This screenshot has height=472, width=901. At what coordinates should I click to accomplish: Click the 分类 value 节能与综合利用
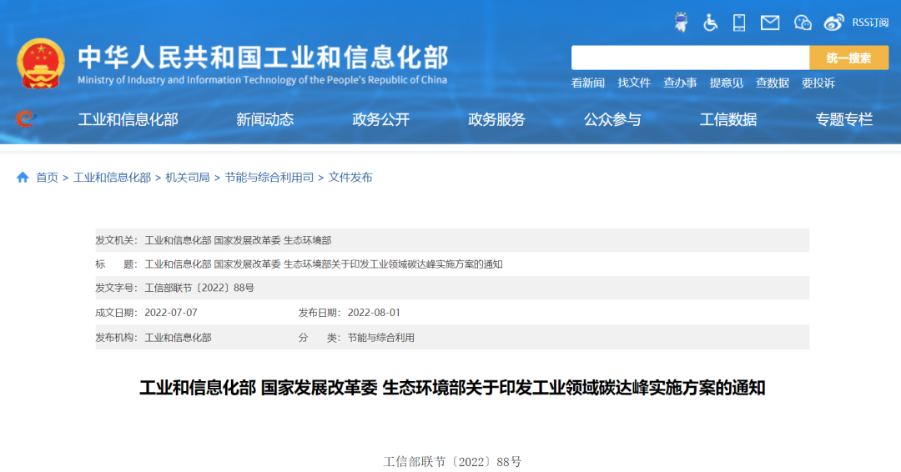(381, 338)
